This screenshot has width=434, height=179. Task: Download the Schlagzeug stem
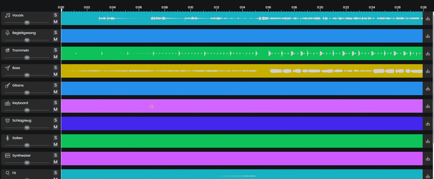coord(428,123)
